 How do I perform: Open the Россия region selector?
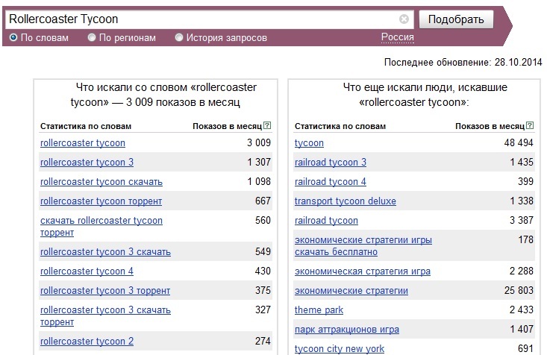397,37
